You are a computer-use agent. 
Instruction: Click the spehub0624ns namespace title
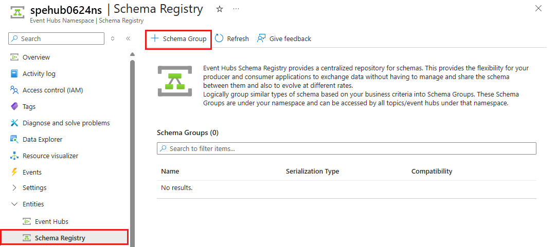coord(66,10)
